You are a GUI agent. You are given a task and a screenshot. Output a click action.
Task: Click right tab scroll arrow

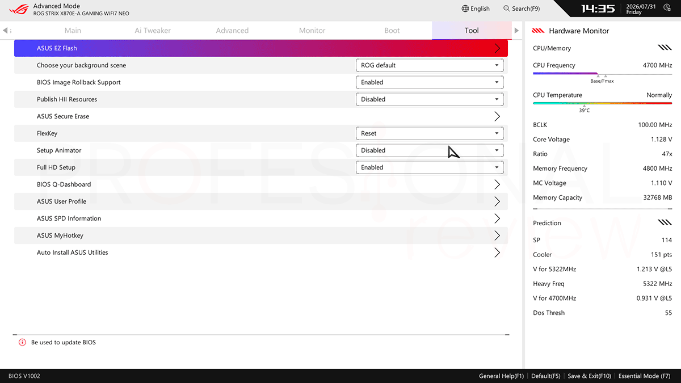516,31
